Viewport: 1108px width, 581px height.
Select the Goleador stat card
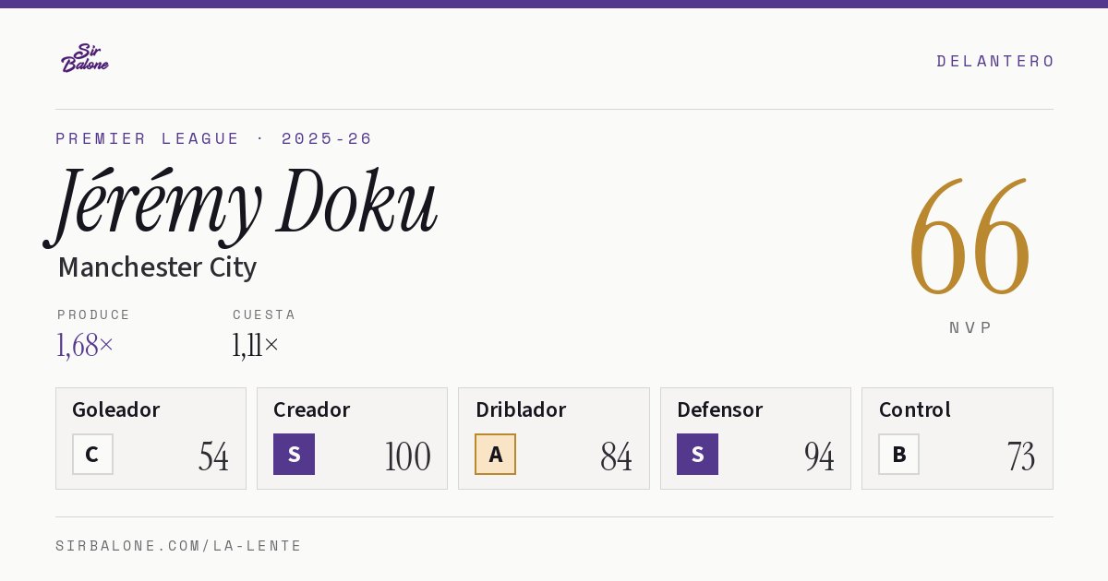coord(151,438)
